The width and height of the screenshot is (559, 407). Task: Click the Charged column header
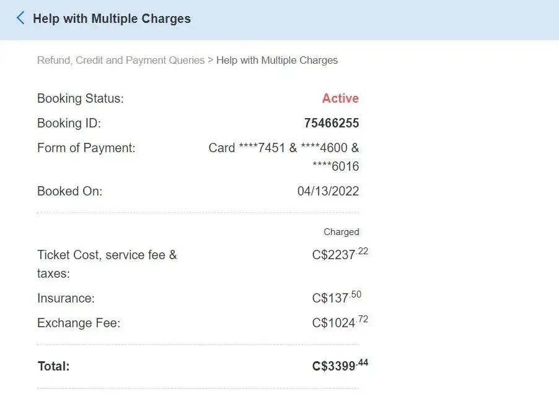pos(341,232)
